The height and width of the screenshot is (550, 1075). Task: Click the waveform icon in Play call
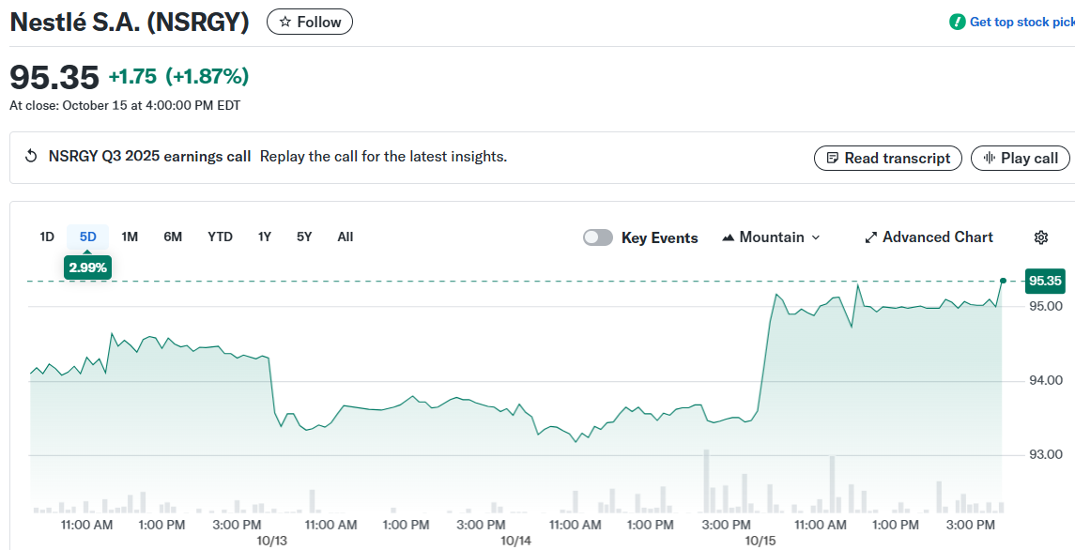[989, 159]
